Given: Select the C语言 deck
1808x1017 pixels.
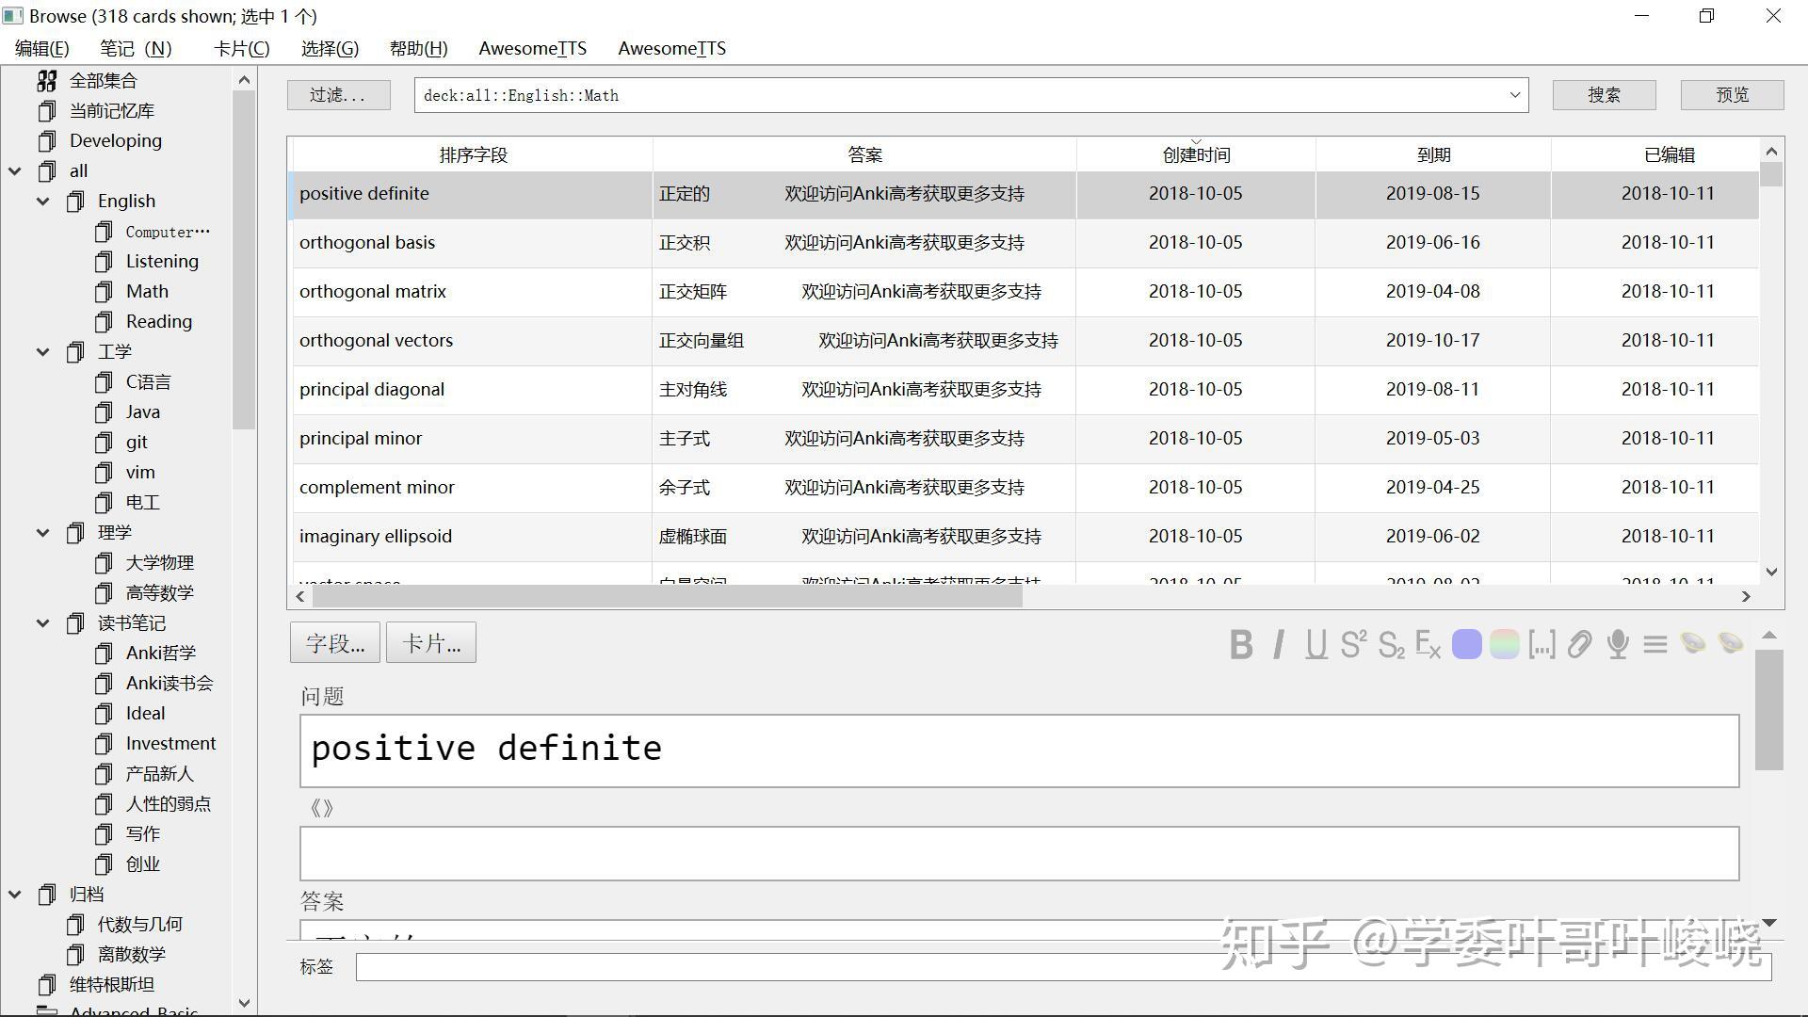Looking at the screenshot, I should (148, 382).
